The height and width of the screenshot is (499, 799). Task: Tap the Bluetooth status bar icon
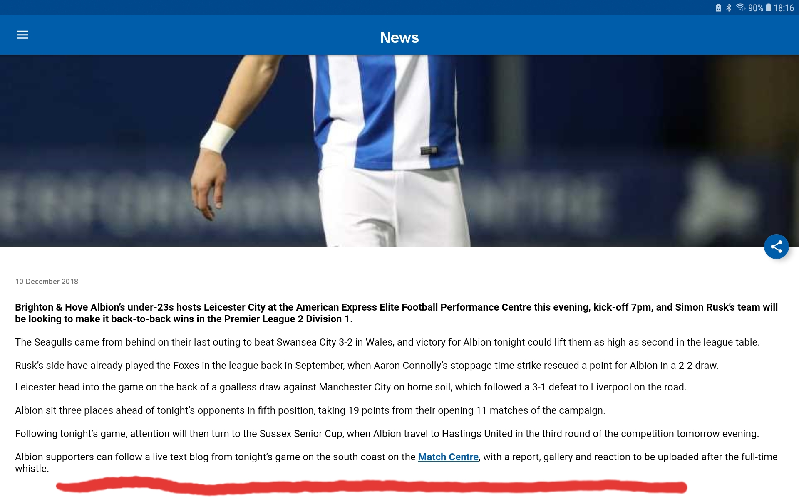(729, 8)
